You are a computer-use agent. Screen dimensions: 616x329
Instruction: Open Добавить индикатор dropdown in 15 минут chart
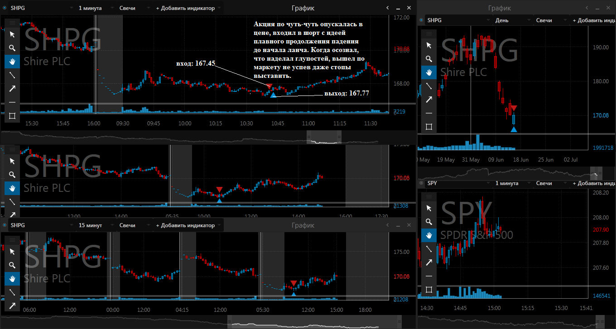(188, 225)
